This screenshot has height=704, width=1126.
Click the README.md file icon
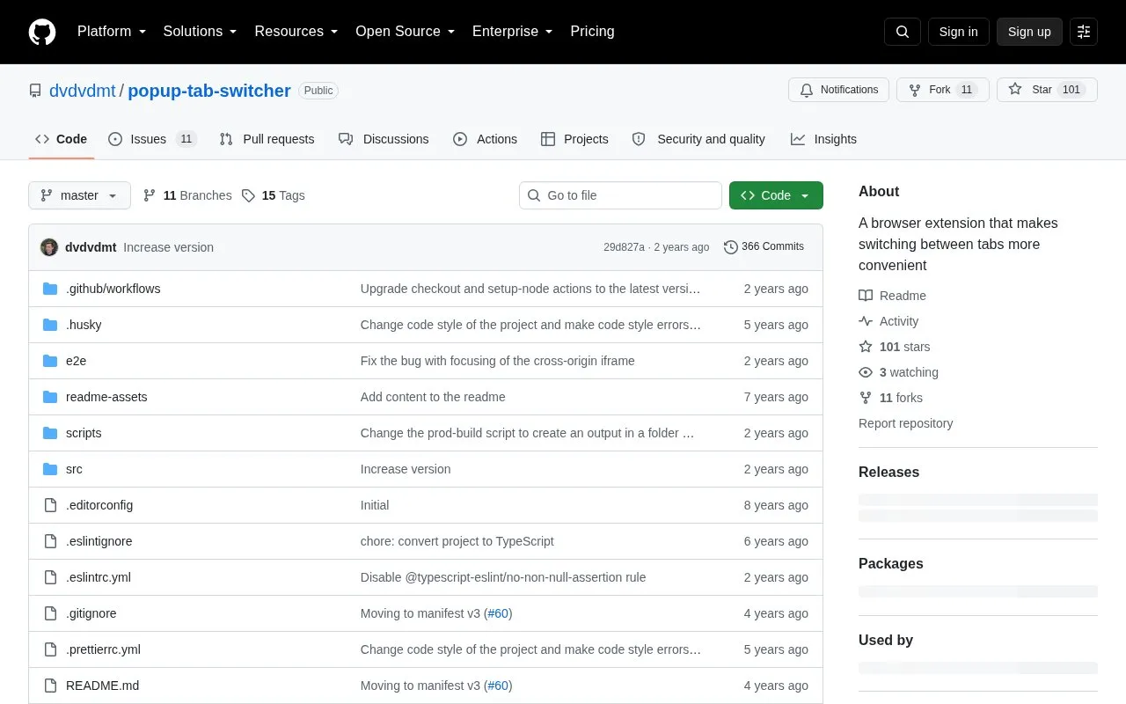tap(50, 686)
